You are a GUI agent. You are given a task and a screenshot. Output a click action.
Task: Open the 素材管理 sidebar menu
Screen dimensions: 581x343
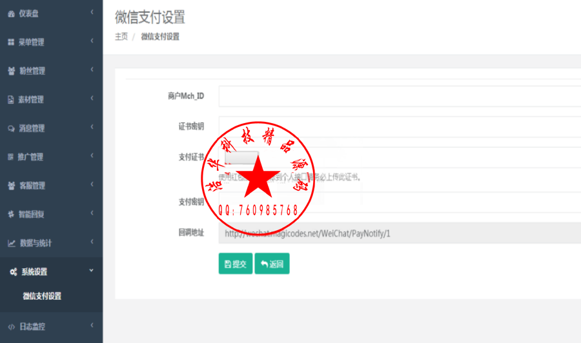[51, 99]
